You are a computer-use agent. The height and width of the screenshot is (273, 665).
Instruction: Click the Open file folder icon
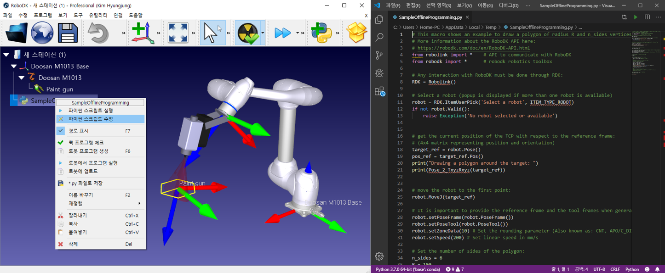coord(17,33)
